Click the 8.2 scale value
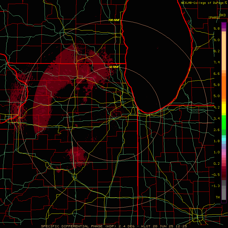 [x=217, y=51]
